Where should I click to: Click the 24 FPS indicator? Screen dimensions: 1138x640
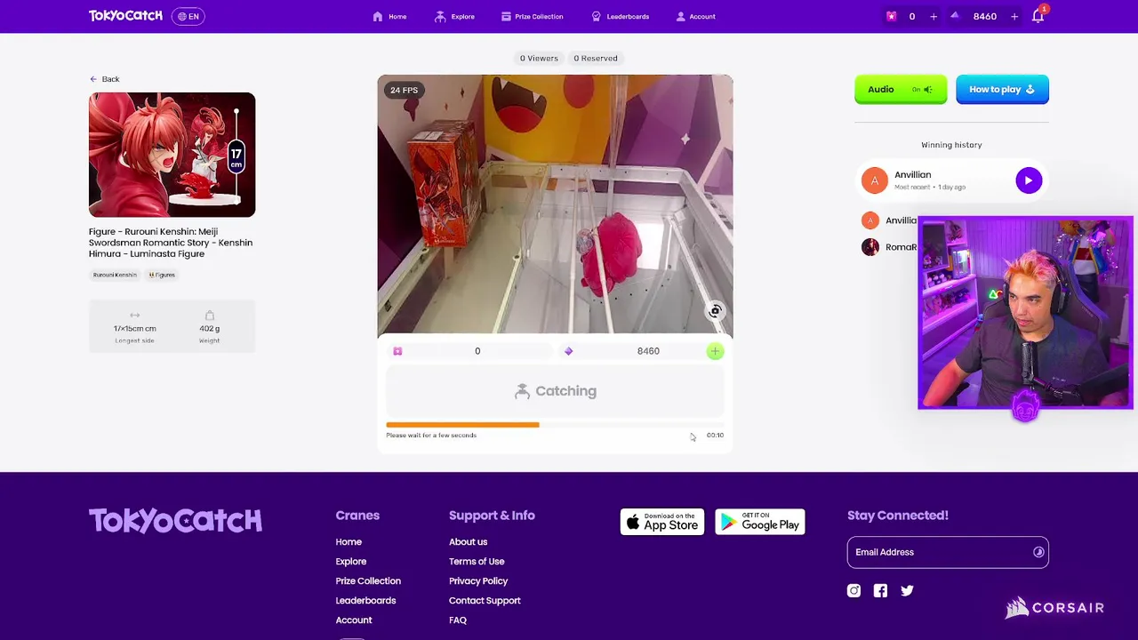404,90
